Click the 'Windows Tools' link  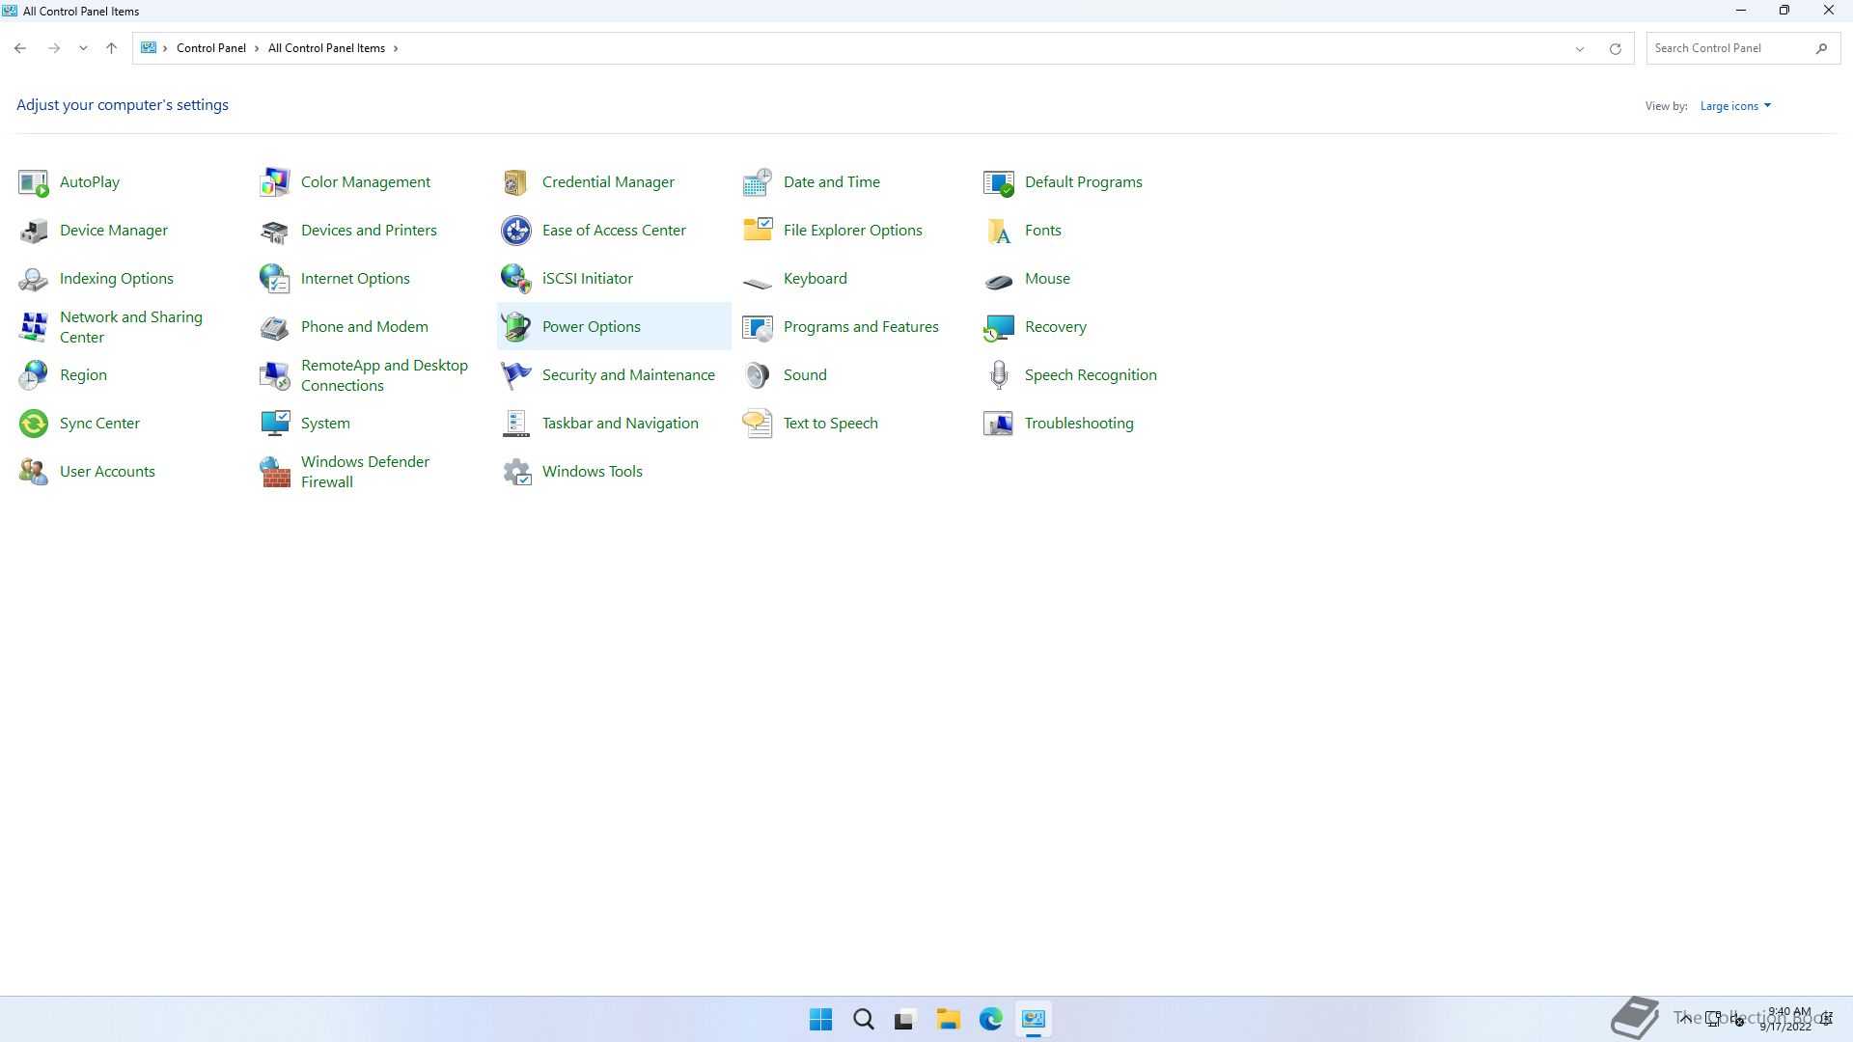pyautogui.click(x=592, y=472)
